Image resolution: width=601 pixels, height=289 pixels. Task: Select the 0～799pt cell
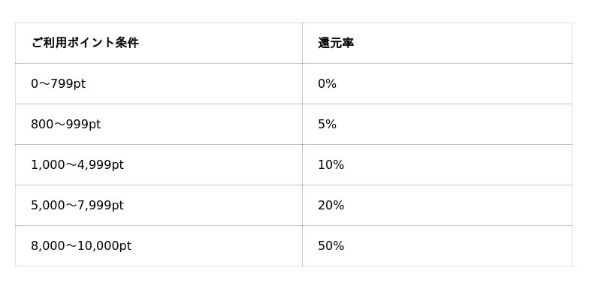coord(159,84)
